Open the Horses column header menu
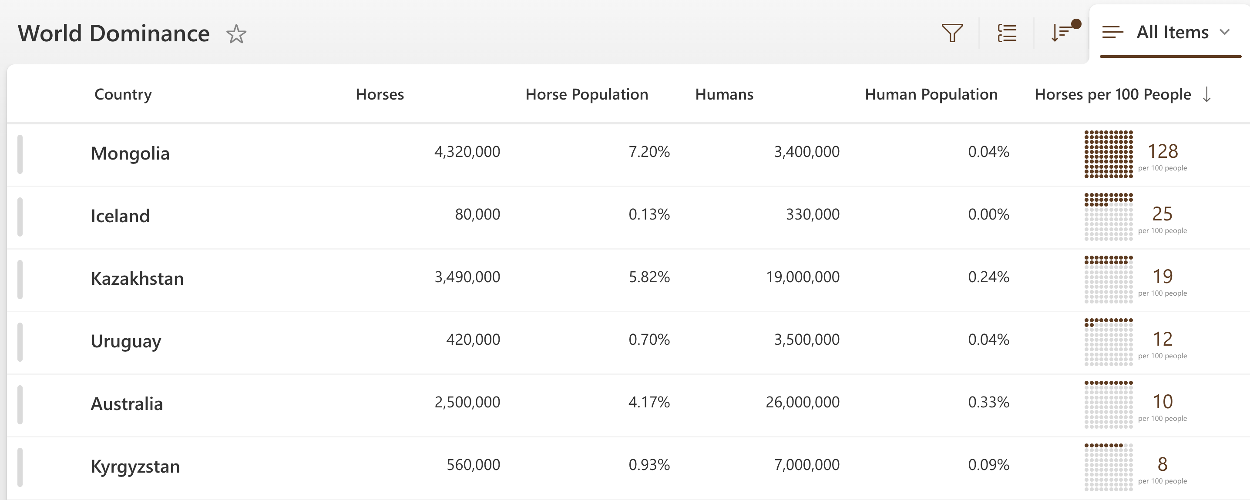Image resolution: width=1250 pixels, height=500 pixels. [x=380, y=94]
